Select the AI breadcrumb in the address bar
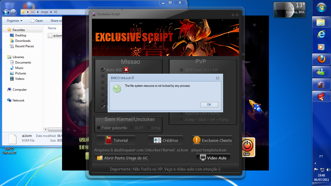This screenshot has height=186, width=331. [56, 12]
